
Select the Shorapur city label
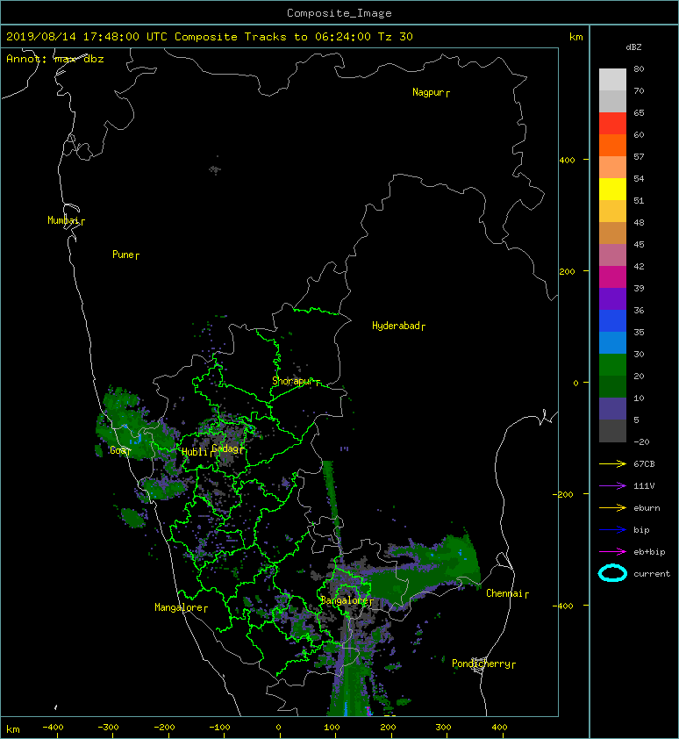[292, 381]
